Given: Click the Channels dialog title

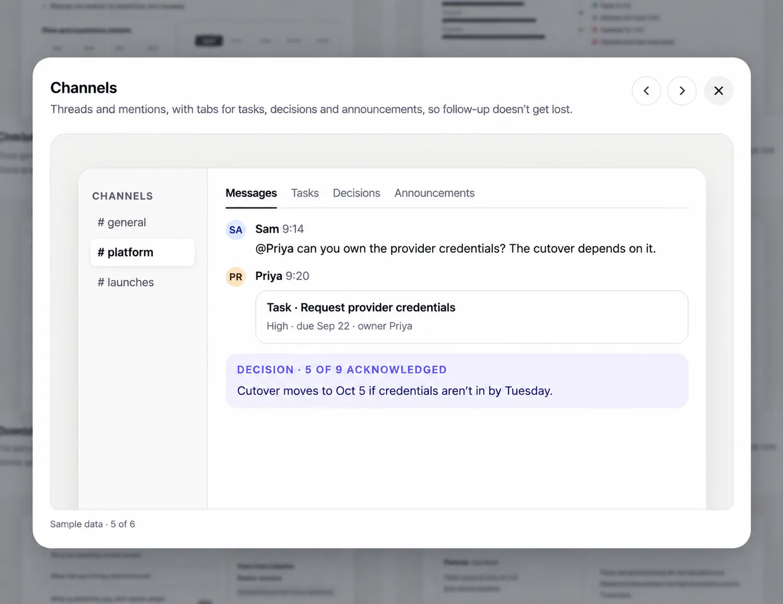Looking at the screenshot, I should point(83,88).
